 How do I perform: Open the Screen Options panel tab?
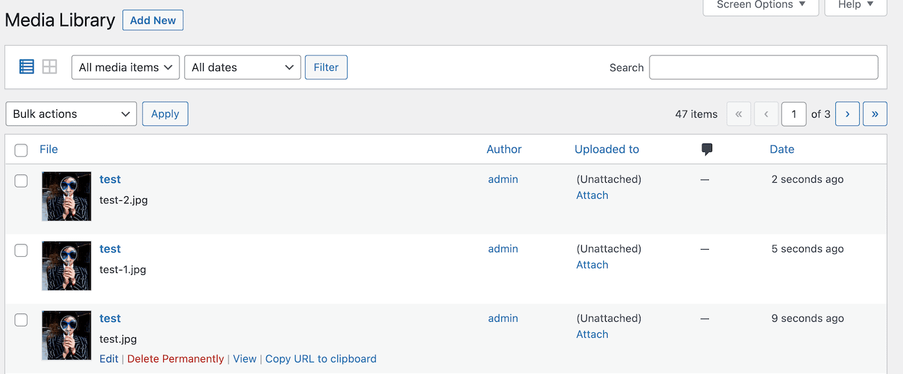pos(760,5)
